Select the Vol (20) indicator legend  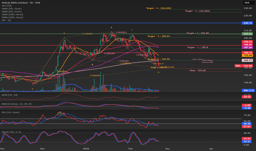7,5
